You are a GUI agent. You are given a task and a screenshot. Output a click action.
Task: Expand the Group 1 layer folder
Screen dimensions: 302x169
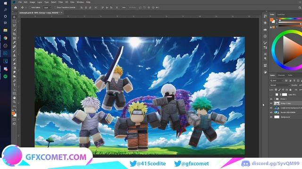click(x=275, y=99)
